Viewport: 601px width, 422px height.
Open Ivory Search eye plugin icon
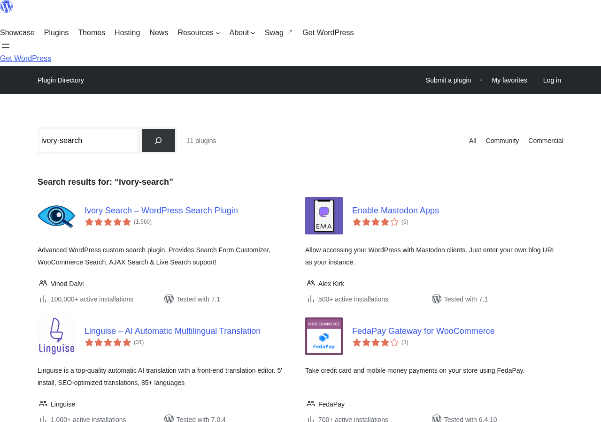pos(56,216)
